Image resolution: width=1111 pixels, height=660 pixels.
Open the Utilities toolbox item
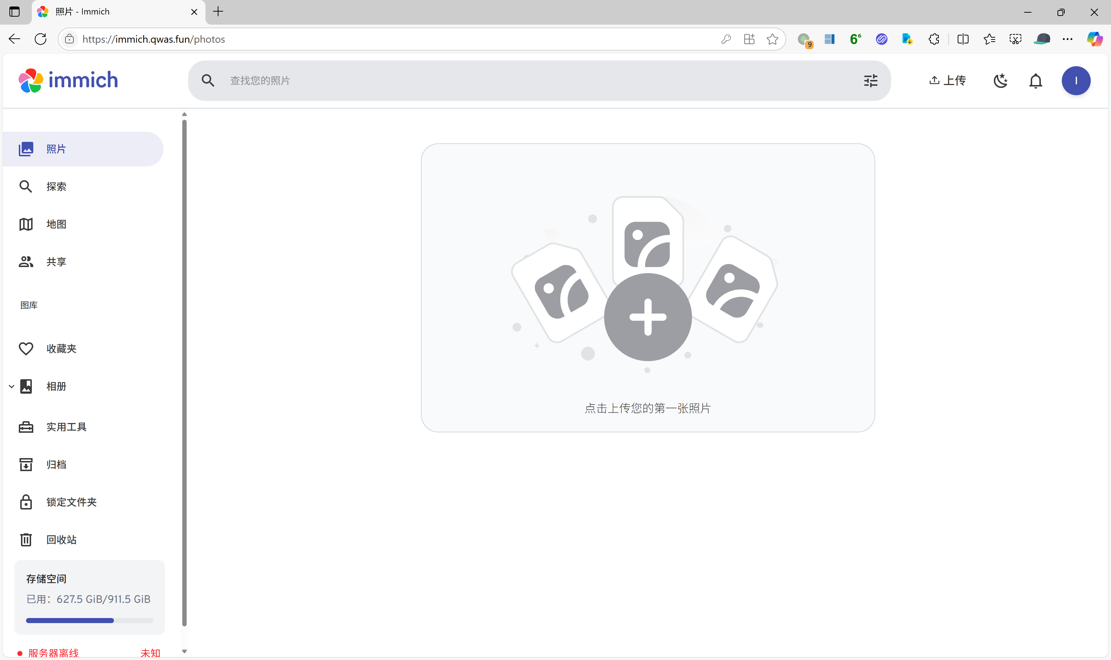click(66, 427)
